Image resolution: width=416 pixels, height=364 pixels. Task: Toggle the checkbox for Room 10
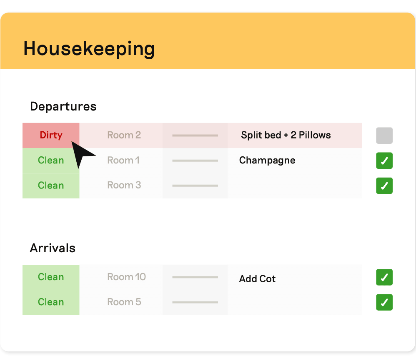pyautogui.click(x=384, y=277)
